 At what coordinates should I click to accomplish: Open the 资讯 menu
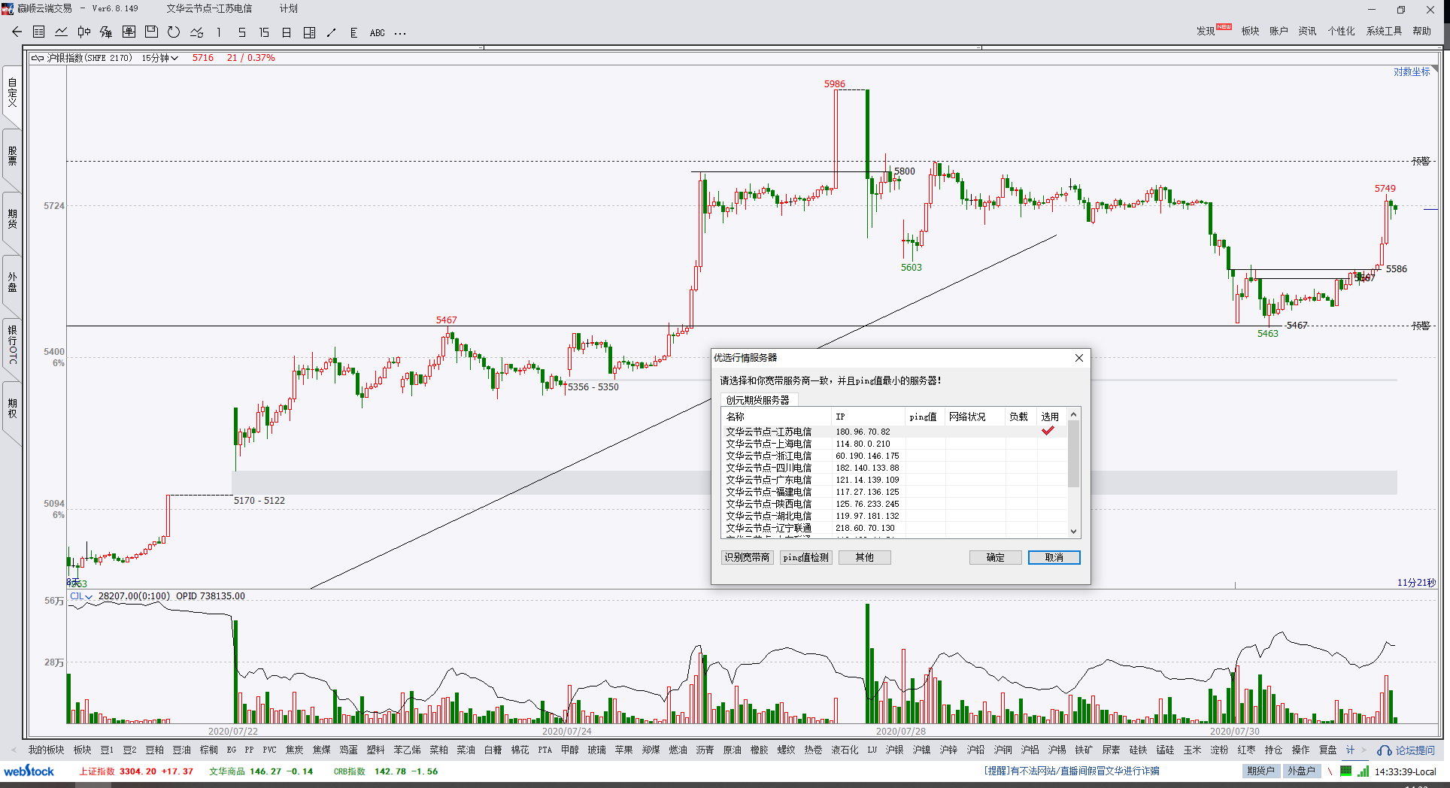[1307, 31]
